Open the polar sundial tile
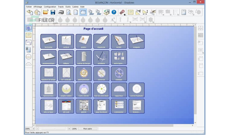Screen dimensions: 234x135 point(84,41)
